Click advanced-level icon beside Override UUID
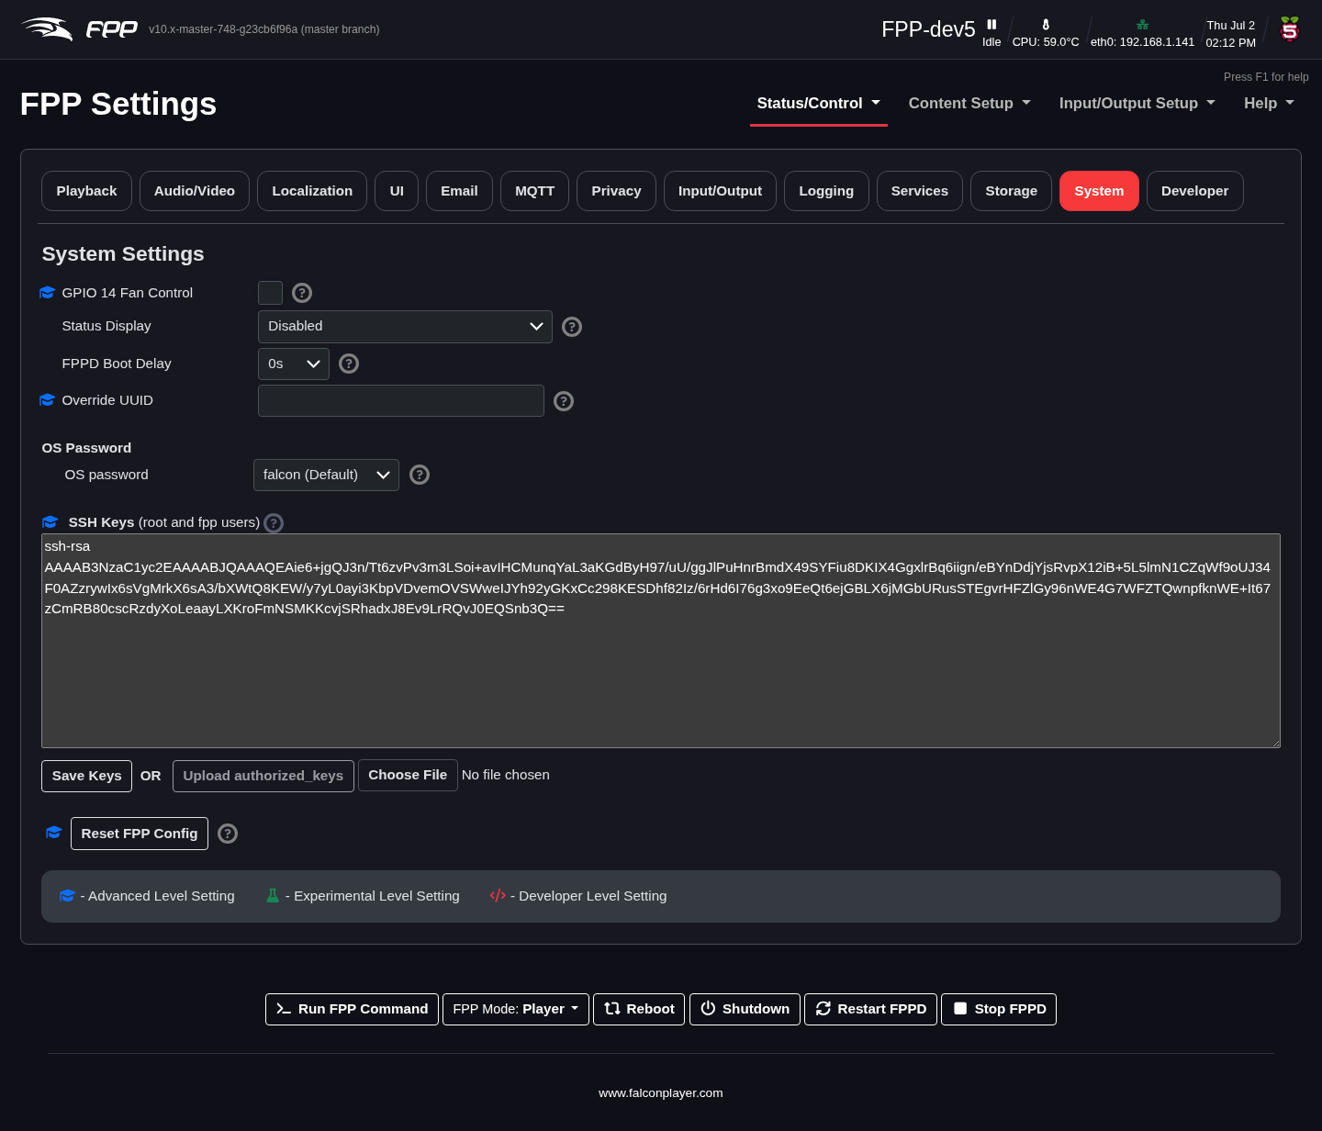 click(48, 399)
